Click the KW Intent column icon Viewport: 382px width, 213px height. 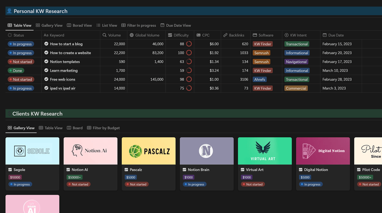(286, 35)
